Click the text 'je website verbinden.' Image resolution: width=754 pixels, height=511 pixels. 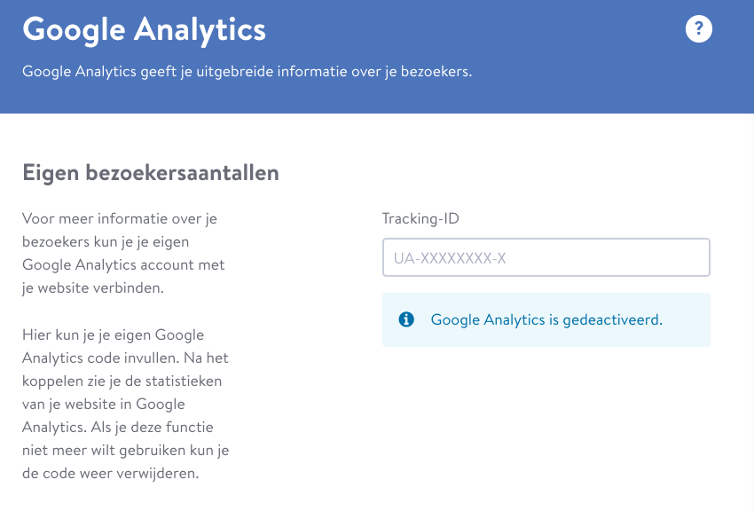click(93, 288)
